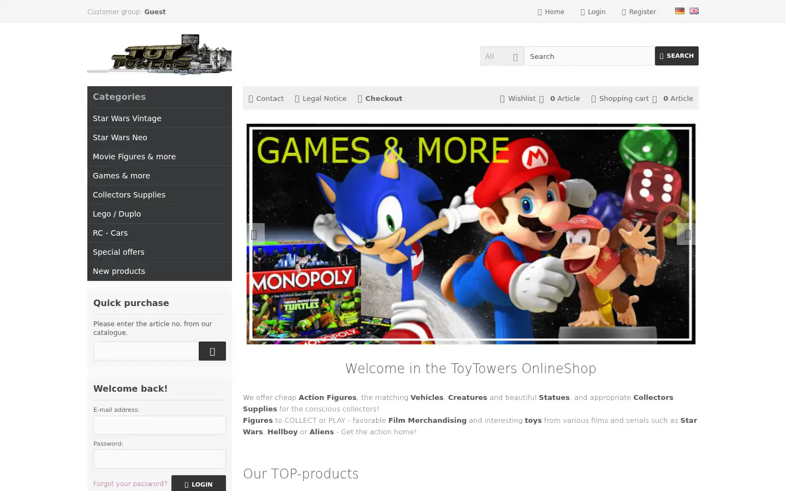The width and height of the screenshot is (786, 491).
Task: Open Register link in top bar
Action: pos(639,12)
